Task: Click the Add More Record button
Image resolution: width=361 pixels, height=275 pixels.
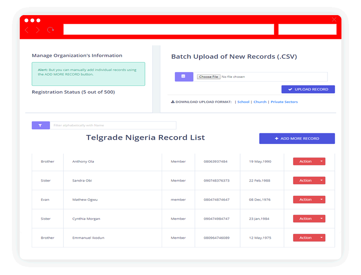Action: click(297, 138)
